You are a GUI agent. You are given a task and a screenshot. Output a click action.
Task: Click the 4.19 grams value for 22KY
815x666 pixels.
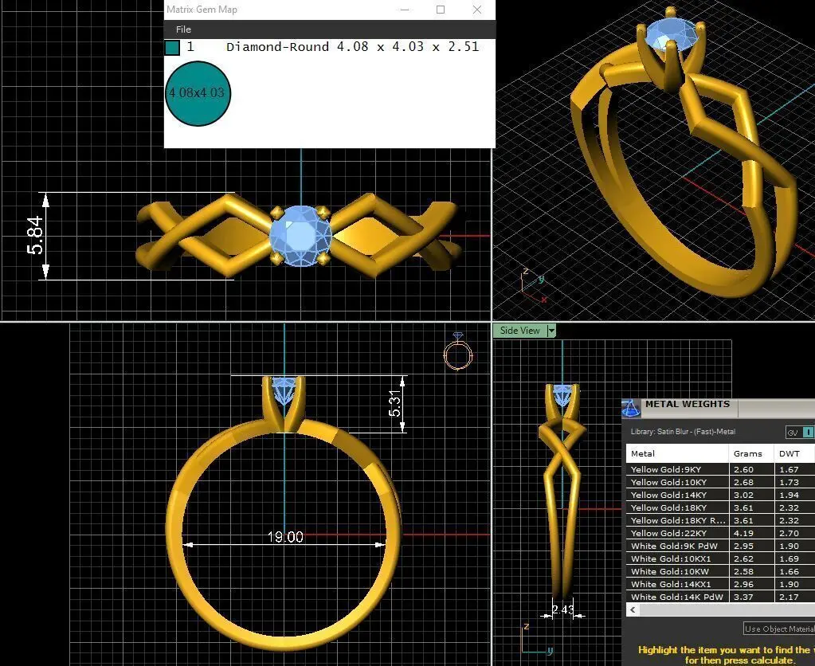743,533
